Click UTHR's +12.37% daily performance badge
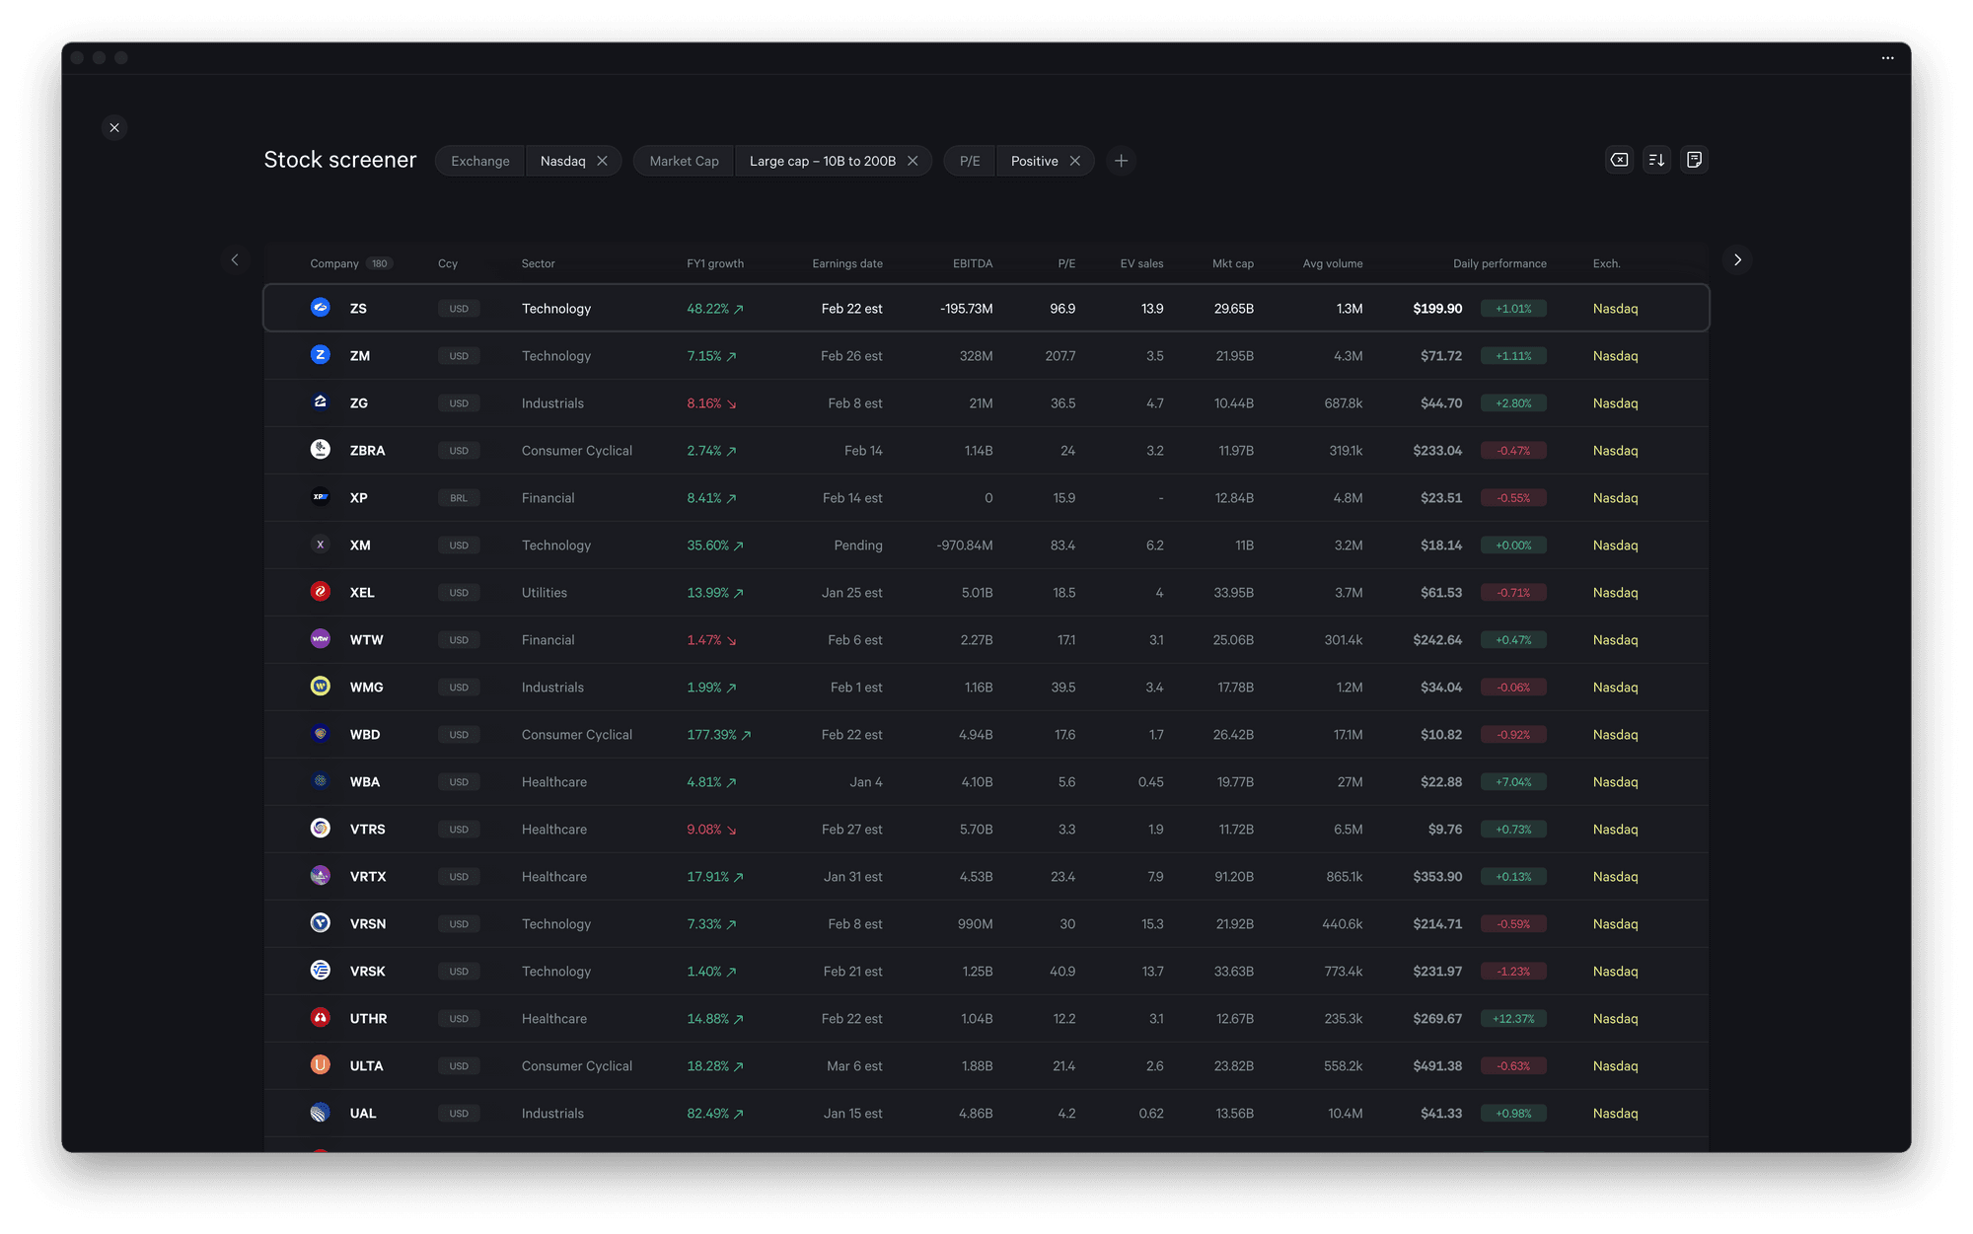Image resolution: width=1973 pixels, height=1234 pixels. pos(1513,1019)
